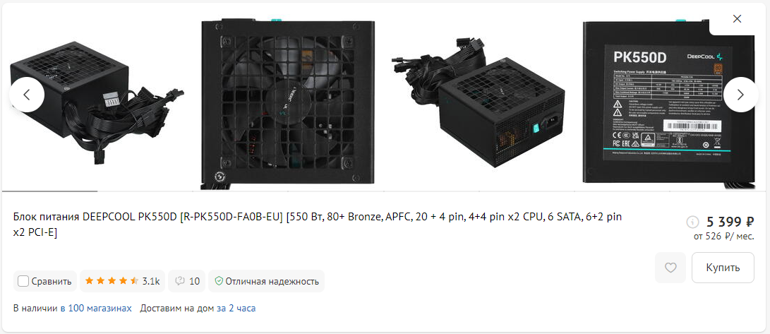The image size is (770, 334).
Task: Click the Отличная надежность shield badge
Action: [x=267, y=282]
